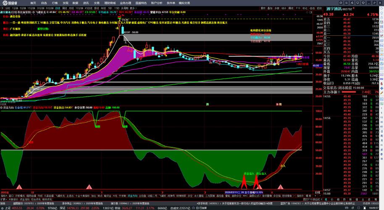Click the 标记 mark button
This screenshot has height=210, width=384.
[x=305, y=8]
